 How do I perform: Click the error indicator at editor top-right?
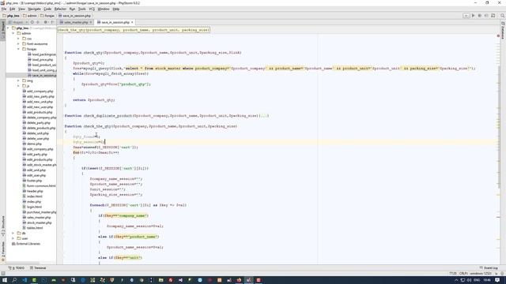tap(498, 35)
